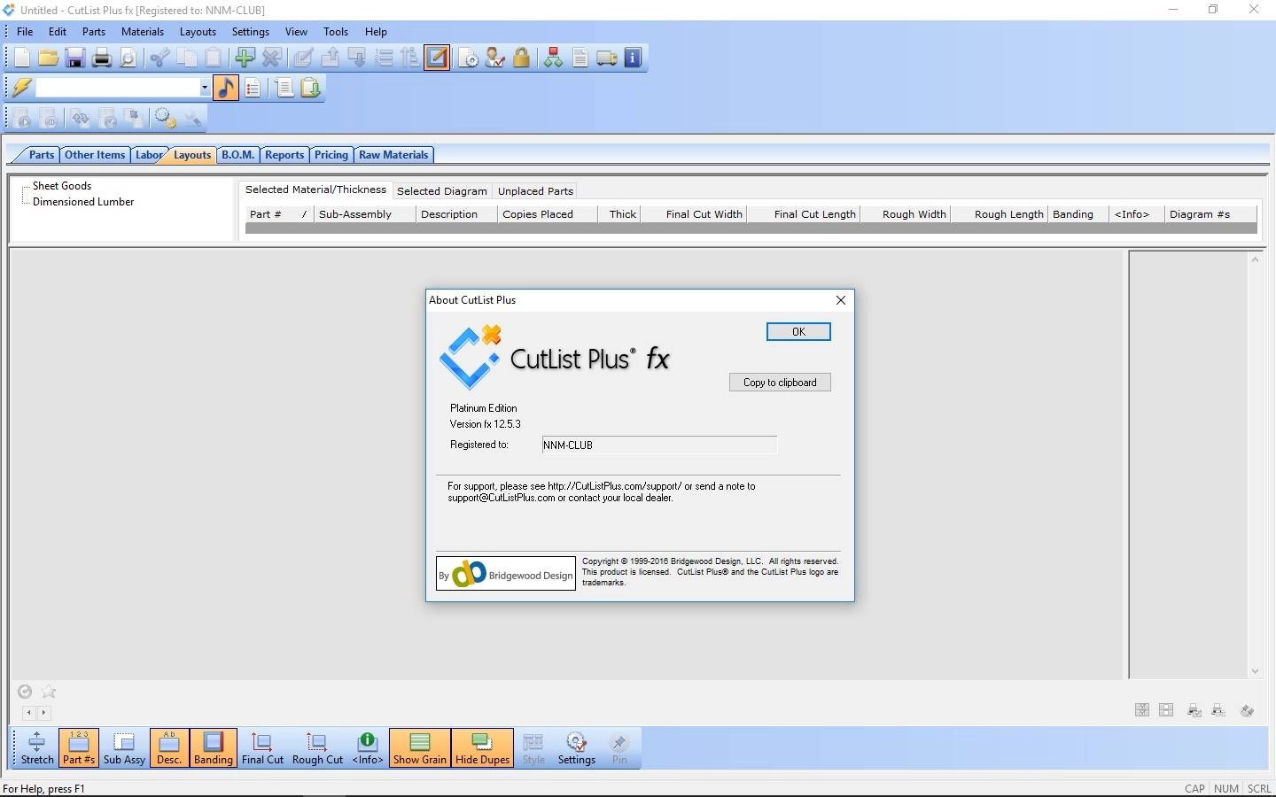
Task: Click the padlock Lock icon
Action: pyautogui.click(x=522, y=58)
